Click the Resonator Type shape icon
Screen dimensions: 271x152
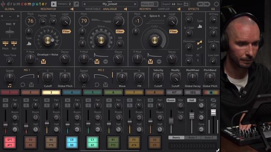[29, 43]
